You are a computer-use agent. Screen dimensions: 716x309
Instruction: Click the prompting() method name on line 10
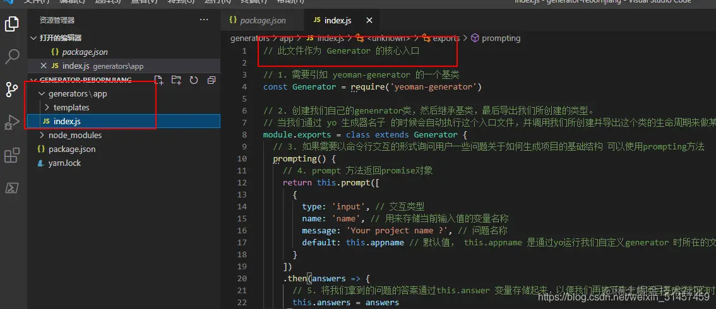click(x=299, y=159)
